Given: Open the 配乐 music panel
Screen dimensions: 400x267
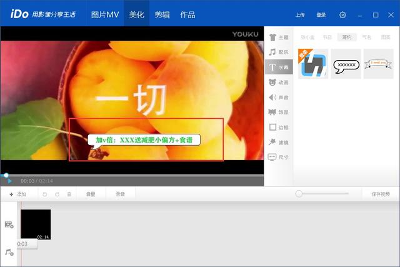Looking at the screenshot, I should tap(278, 53).
